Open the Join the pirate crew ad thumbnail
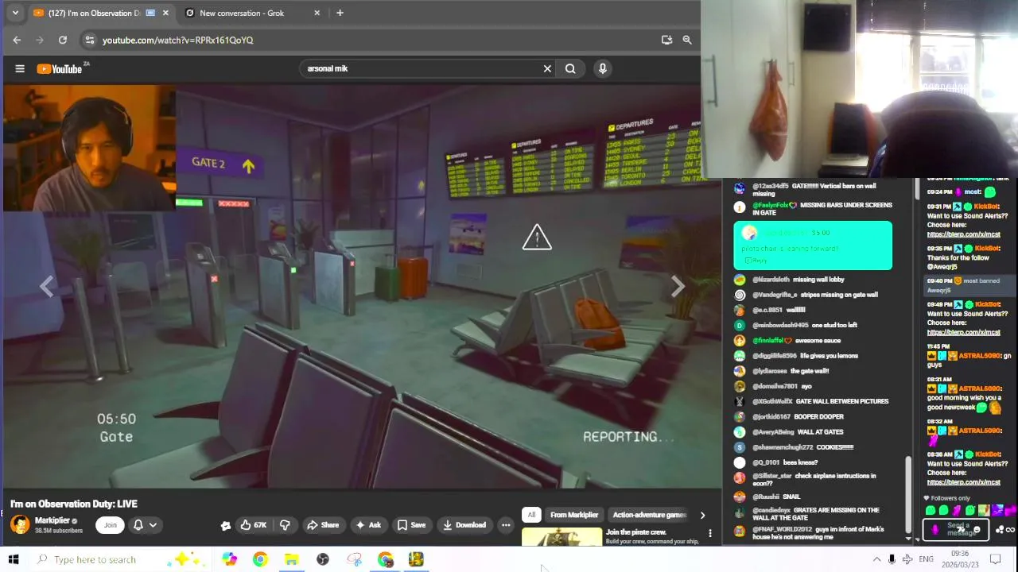Screen dimensions: 1018x572 (562, 536)
